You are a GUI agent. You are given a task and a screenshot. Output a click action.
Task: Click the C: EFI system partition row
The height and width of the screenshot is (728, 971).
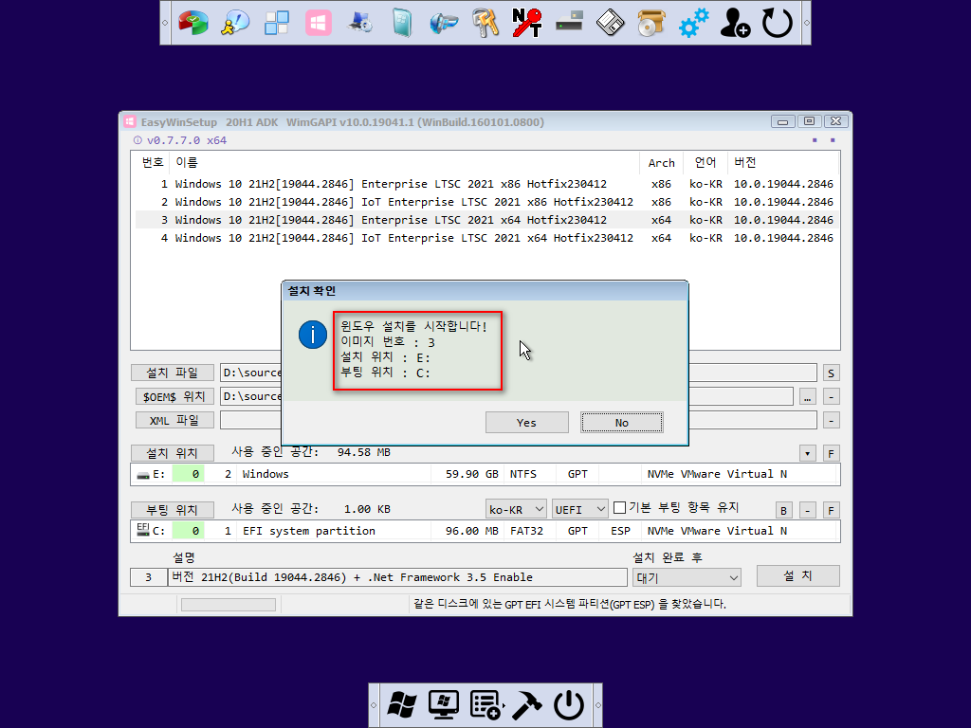click(x=485, y=531)
